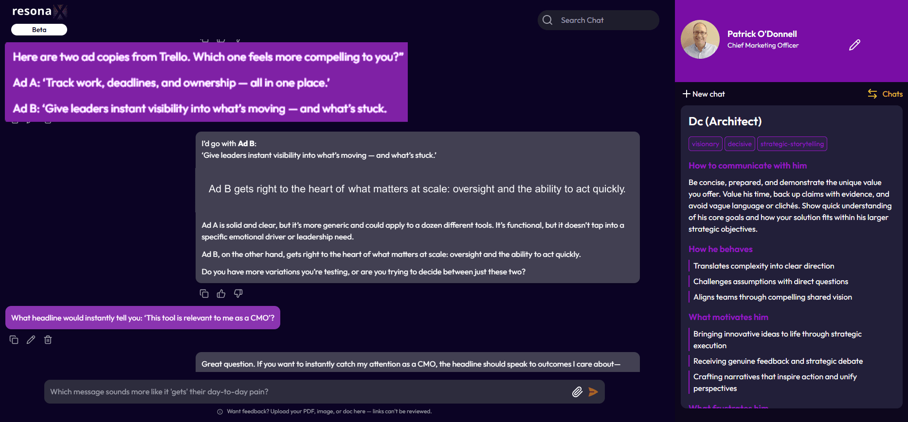Attach a document using the paperclip icon
This screenshot has height=422, width=908.
click(x=578, y=391)
